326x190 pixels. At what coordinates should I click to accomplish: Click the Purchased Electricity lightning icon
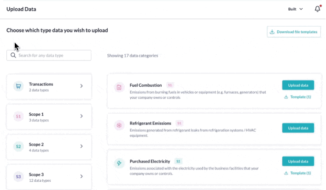click(119, 163)
